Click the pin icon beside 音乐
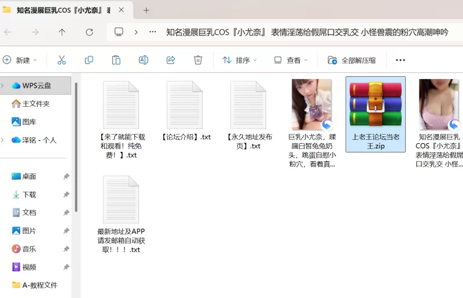The height and width of the screenshot is (298, 463). [66, 249]
